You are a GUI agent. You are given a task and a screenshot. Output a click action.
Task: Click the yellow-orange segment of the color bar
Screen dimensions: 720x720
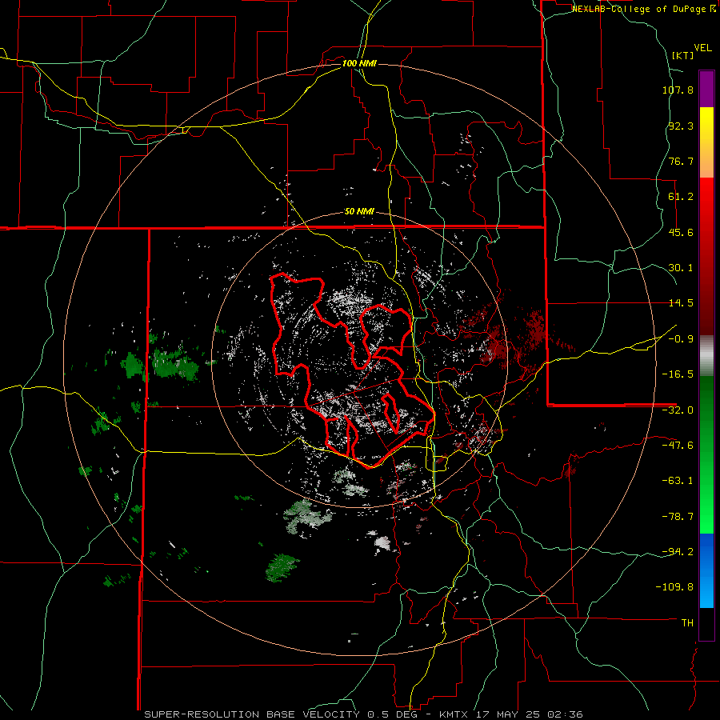(x=706, y=142)
